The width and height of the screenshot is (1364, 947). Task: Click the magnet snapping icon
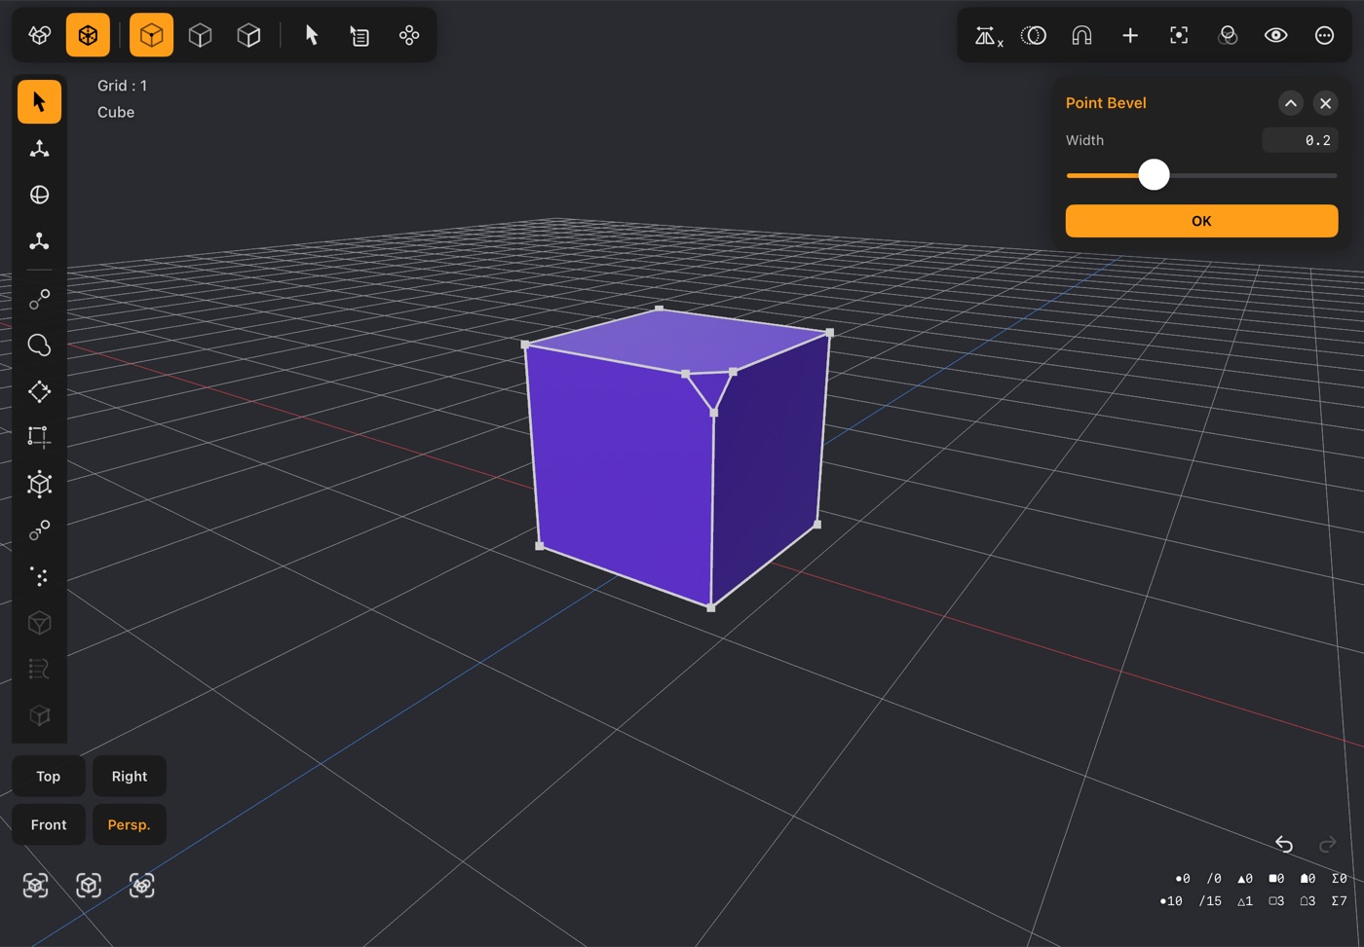coord(1081,36)
